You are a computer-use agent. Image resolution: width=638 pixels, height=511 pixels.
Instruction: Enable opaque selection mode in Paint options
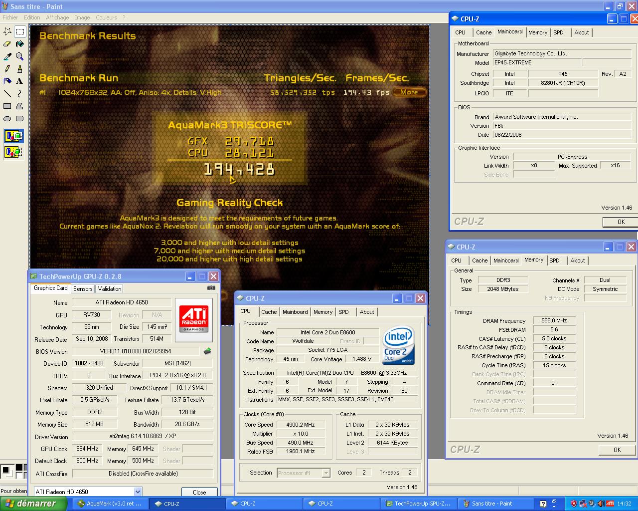coord(13,136)
